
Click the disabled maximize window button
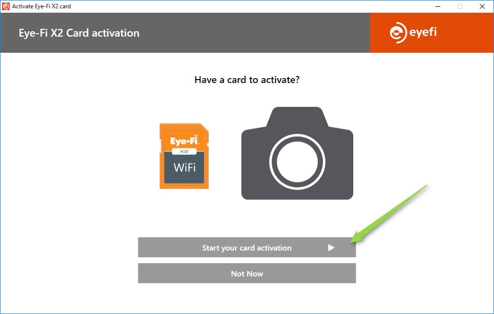coord(460,6)
